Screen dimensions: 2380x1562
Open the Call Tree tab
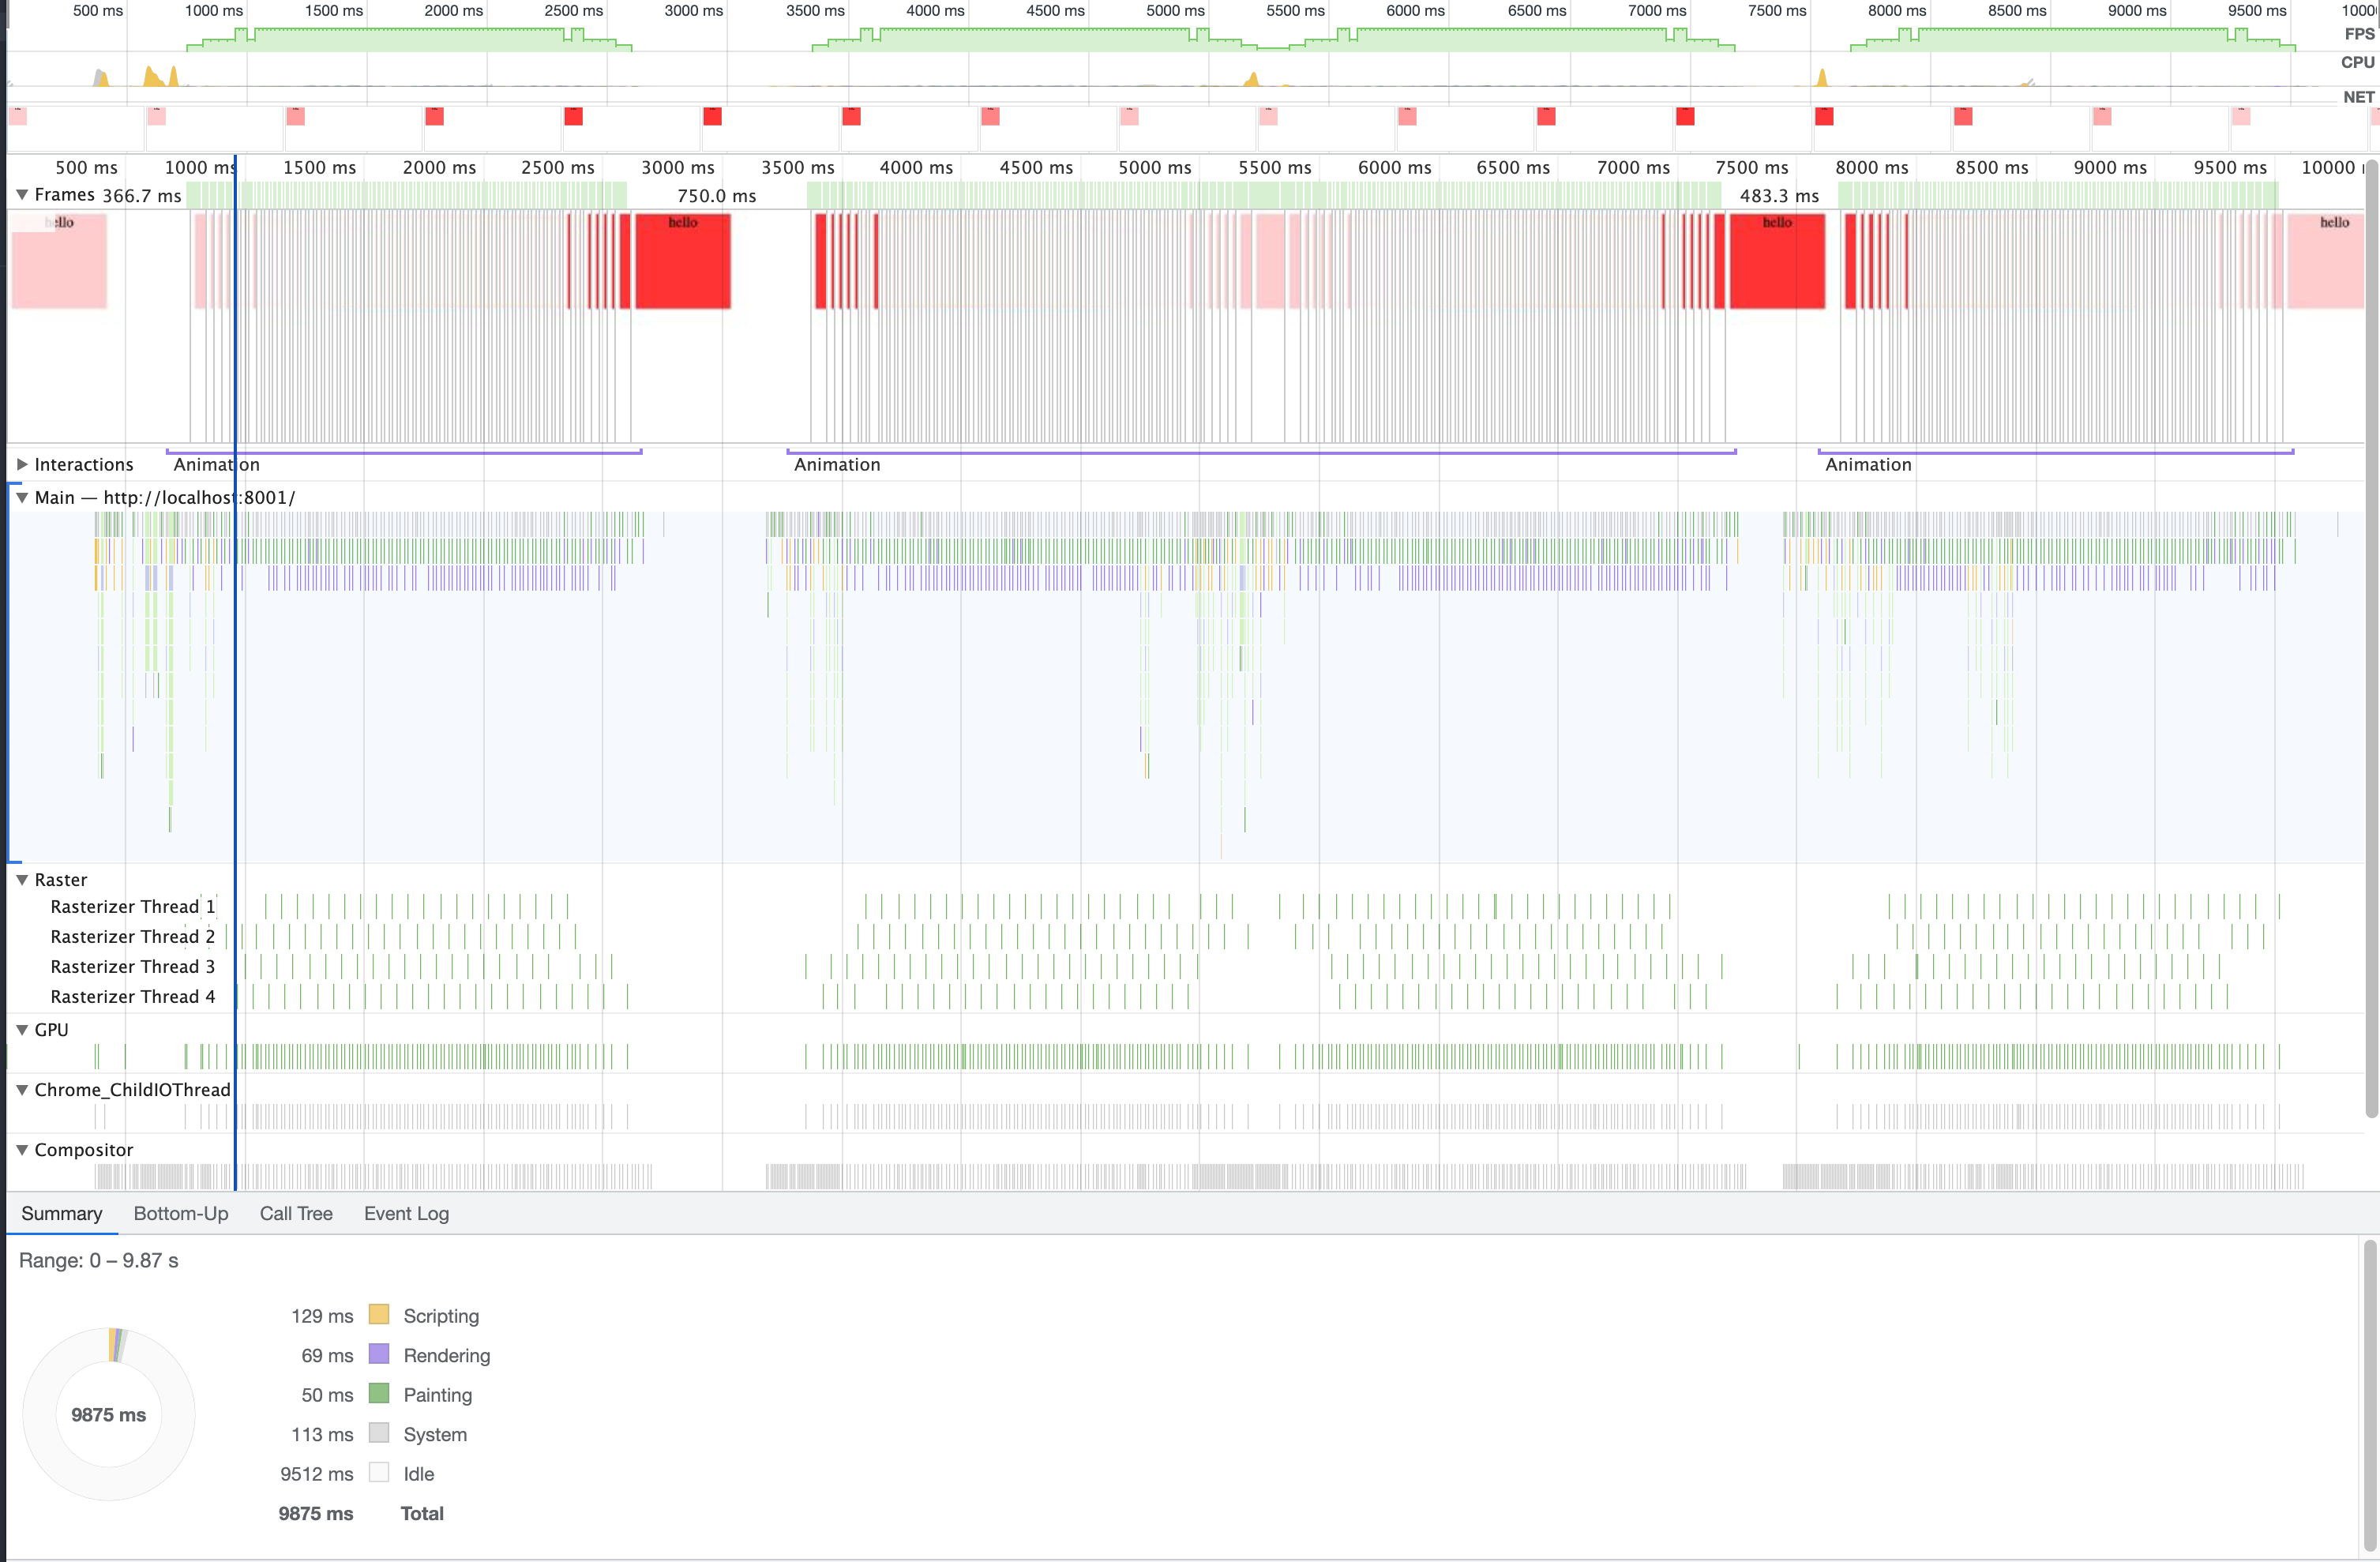tap(296, 1213)
